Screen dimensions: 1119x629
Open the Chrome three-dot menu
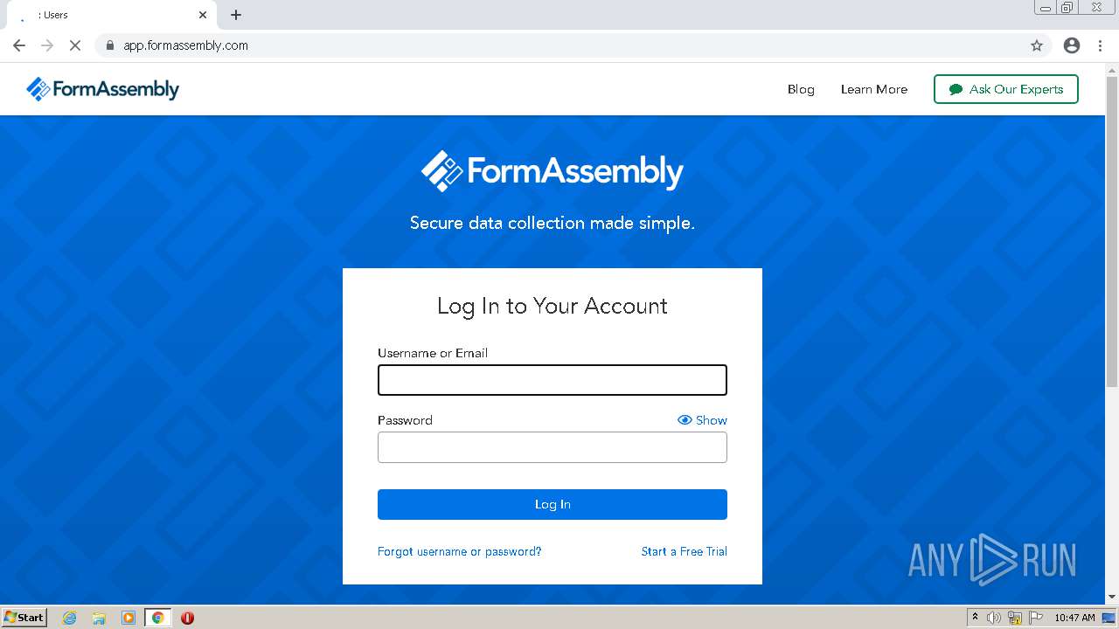click(1101, 45)
